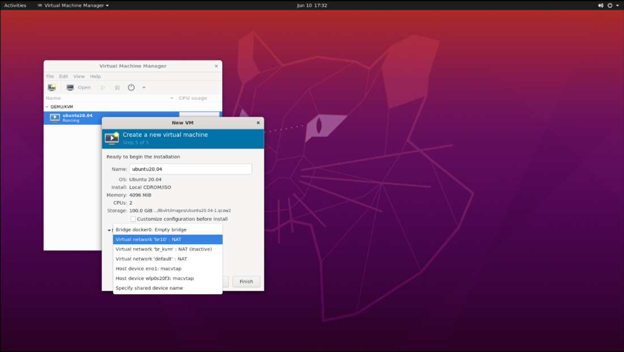The image size is (624, 352).
Task: Open the Help menu
Action: tap(95, 77)
